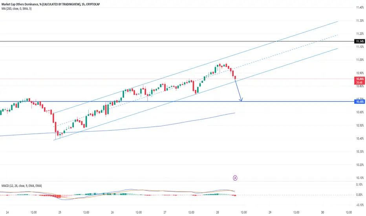Click the purple lightning event icon
Image resolution: width=366 pixels, height=216 pixels.
pos(235,178)
